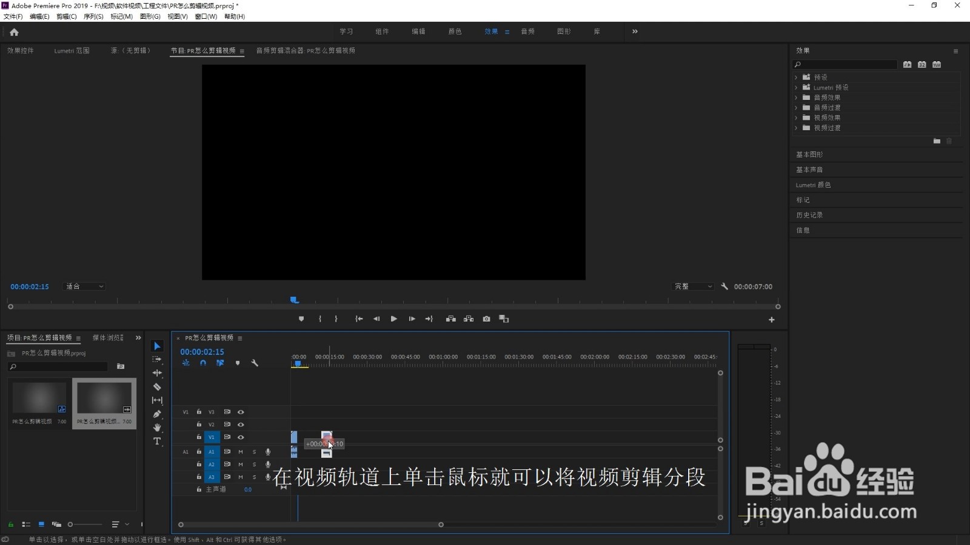Viewport: 970px width, 545px height.
Task: Expand the 视频效果 folder in Effects panel
Action: (x=797, y=117)
